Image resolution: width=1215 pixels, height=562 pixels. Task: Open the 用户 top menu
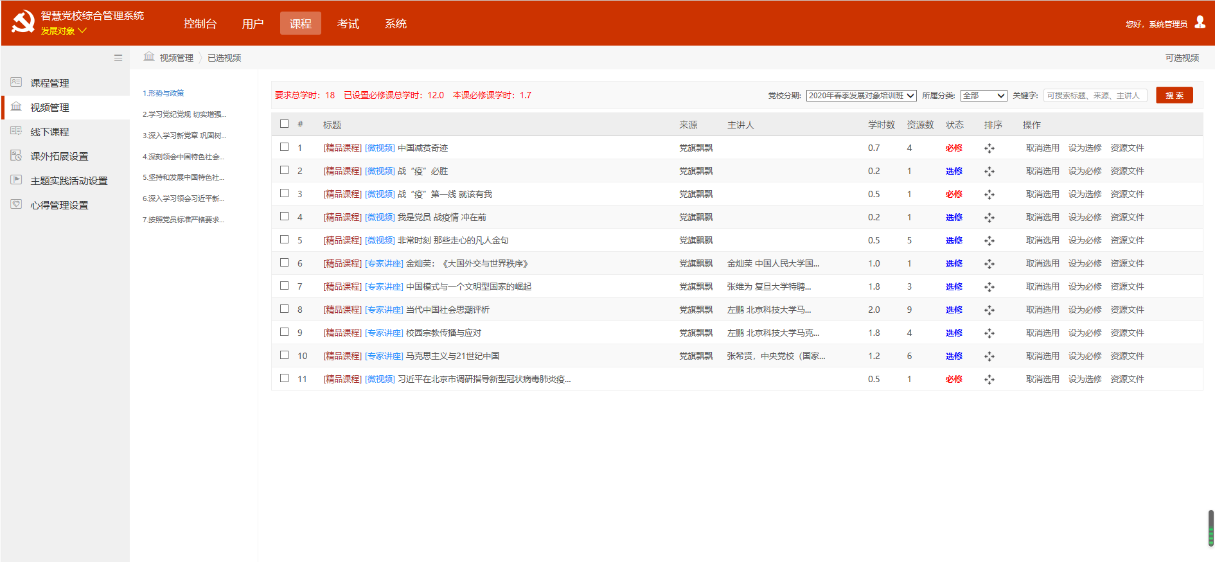(x=253, y=24)
